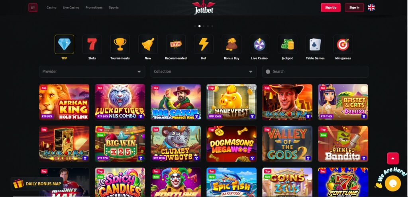This screenshot has height=197, width=408.
Task: Open the Moneyfest game thumbnail
Action: pos(231,102)
